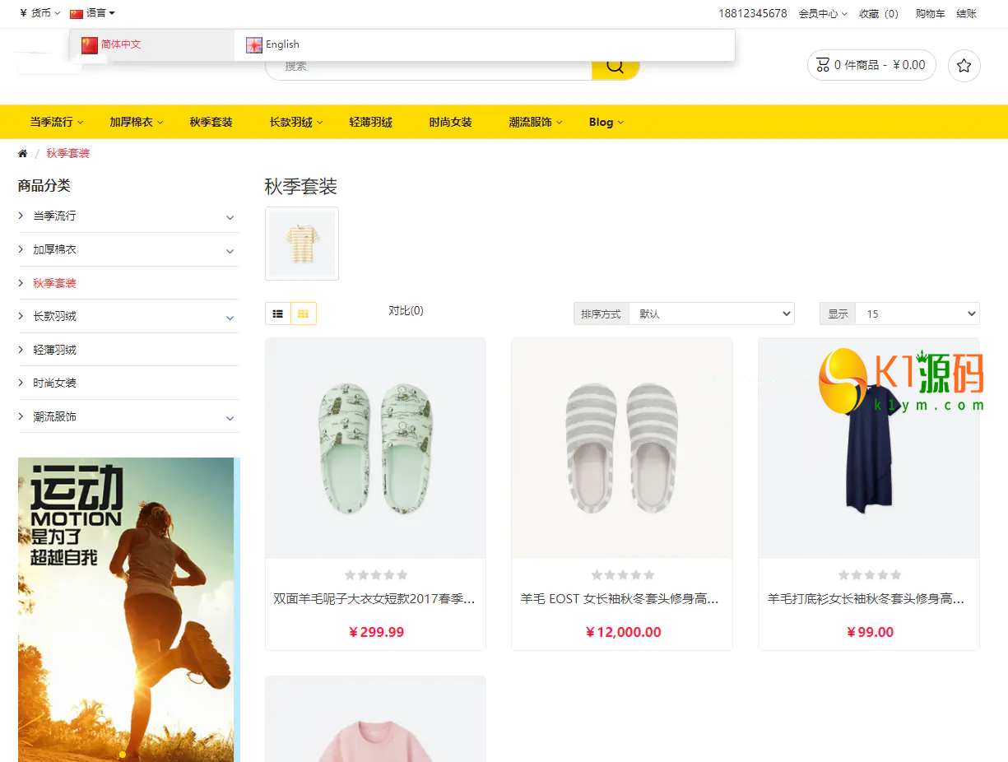Click the 对比(0) compare link

[x=406, y=311]
